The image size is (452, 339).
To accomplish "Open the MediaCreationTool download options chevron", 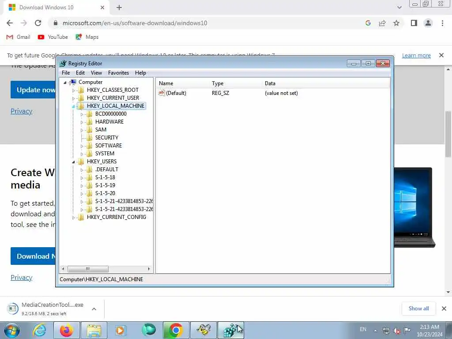I will (94, 309).
